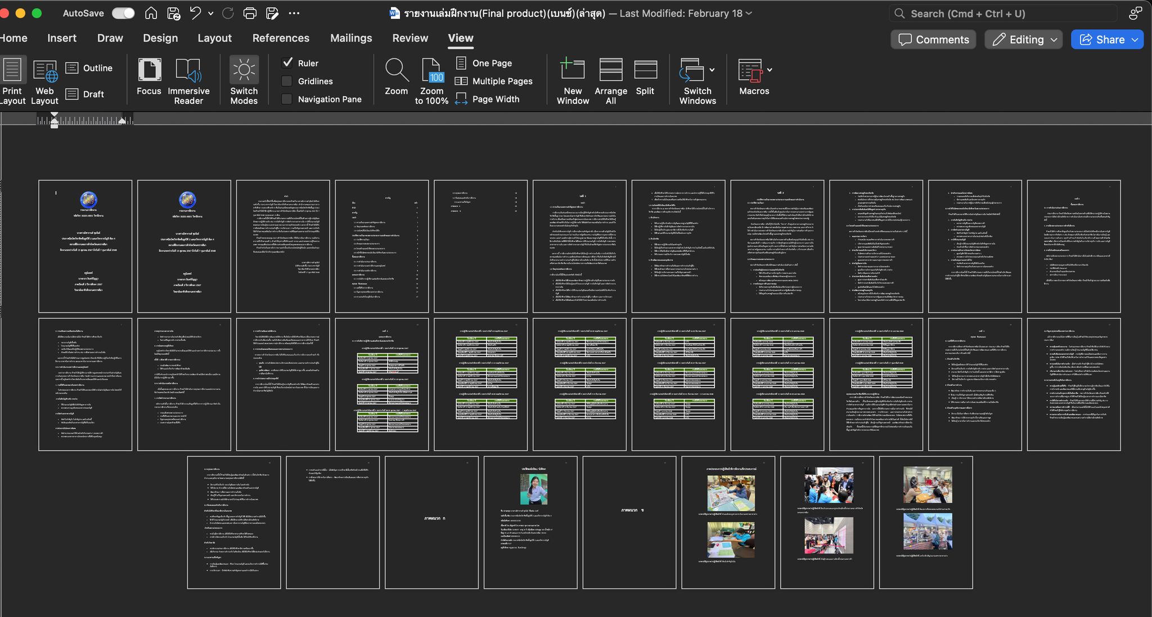
Task: Select the Multiple Pages view option
Action: point(494,81)
